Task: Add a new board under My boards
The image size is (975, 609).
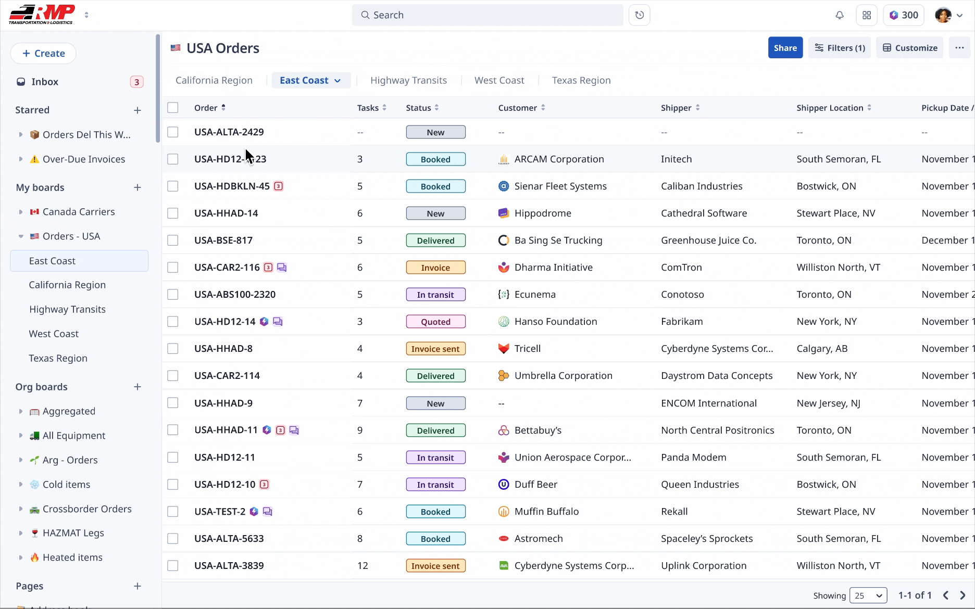Action: click(x=137, y=187)
